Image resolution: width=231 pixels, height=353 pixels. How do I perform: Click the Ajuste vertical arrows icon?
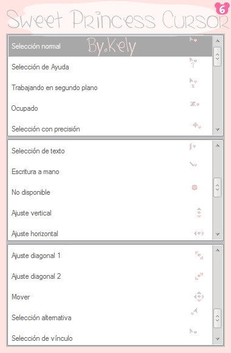tap(199, 212)
